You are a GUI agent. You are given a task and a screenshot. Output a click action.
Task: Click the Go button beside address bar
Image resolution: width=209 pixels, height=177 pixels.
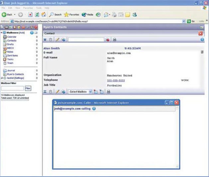[x=191, y=21]
